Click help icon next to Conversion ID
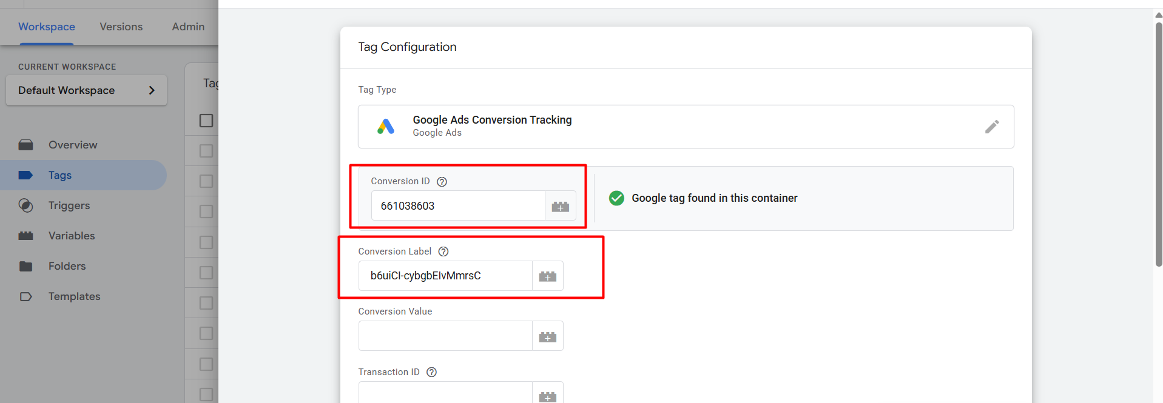1163x403 pixels. 442,182
